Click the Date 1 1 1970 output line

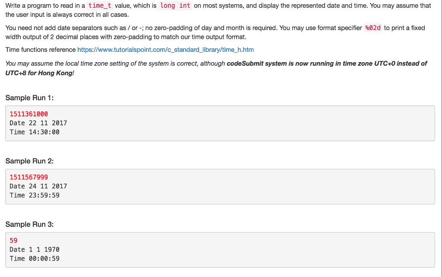35,249
